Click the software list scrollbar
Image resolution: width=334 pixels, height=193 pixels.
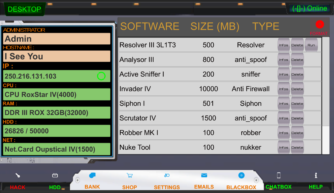tap(326, 96)
